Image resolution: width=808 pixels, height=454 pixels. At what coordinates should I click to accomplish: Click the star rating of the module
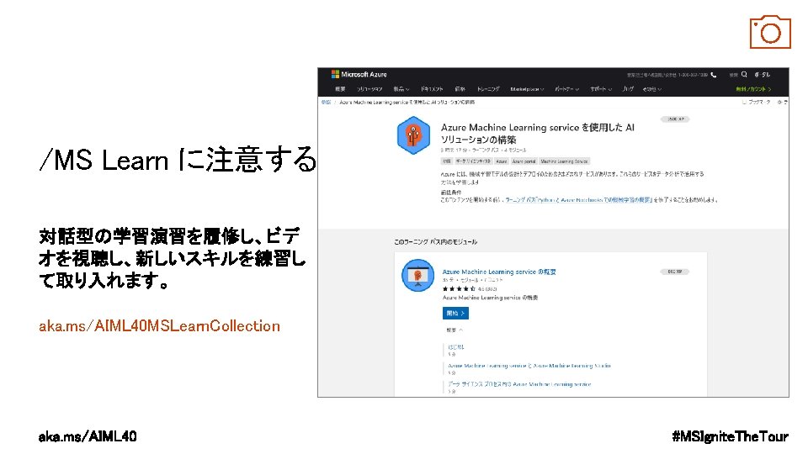tap(459, 288)
